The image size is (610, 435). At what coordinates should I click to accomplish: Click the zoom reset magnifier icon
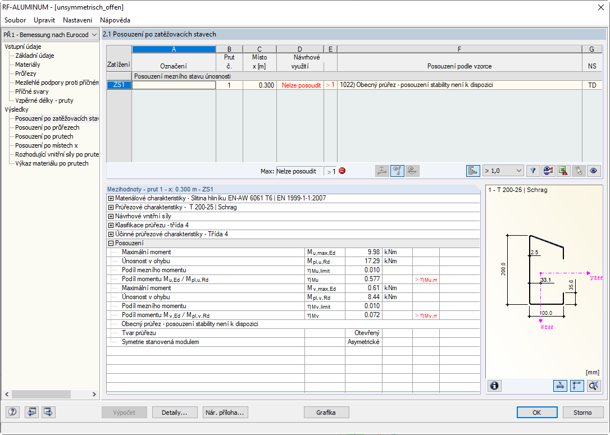(594, 386)
